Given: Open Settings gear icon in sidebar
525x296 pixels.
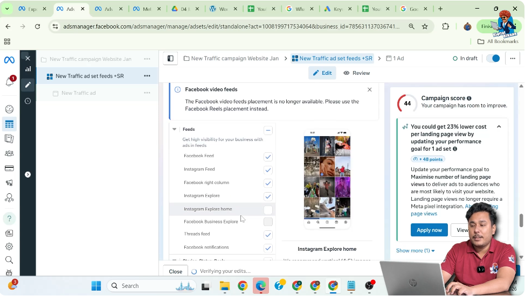Looking at the screenshot, I should point(9,246).
